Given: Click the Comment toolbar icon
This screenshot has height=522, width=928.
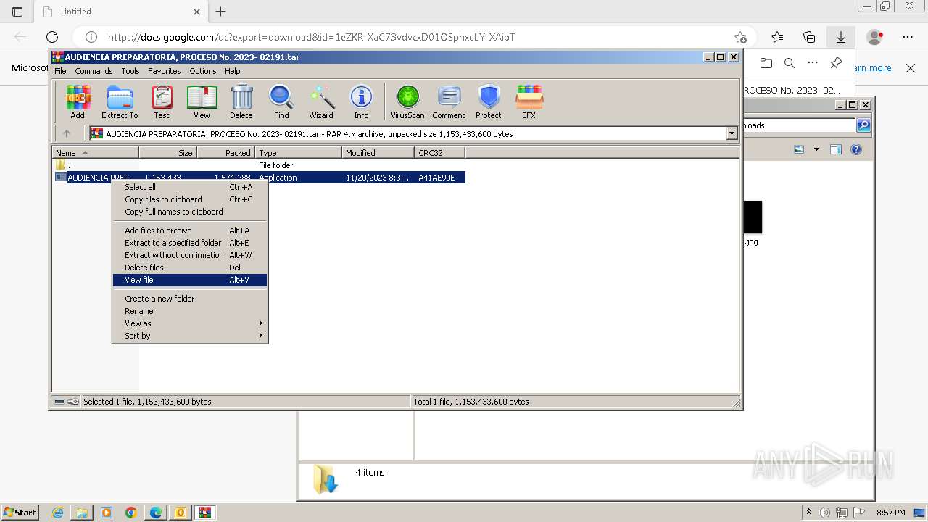Looking at the screenshot, I should (449, 101).
